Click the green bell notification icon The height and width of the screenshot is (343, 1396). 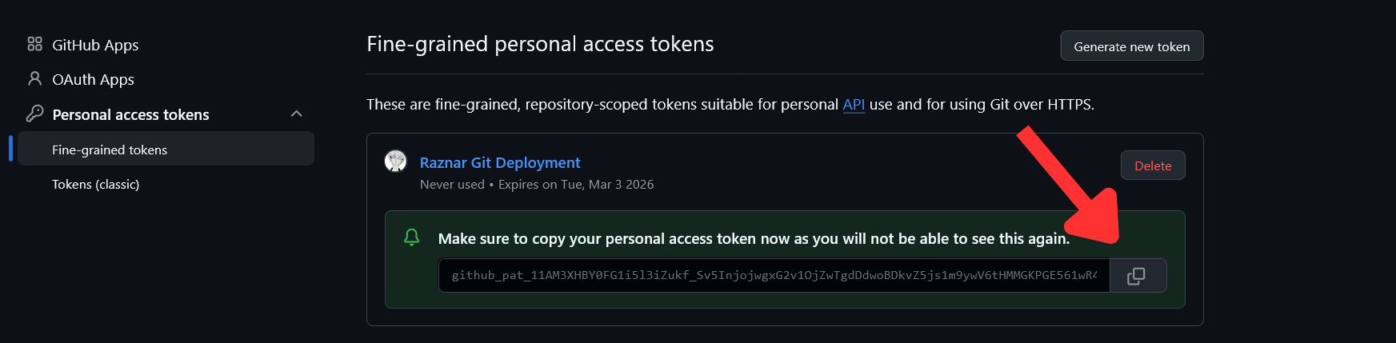point(412,237)
